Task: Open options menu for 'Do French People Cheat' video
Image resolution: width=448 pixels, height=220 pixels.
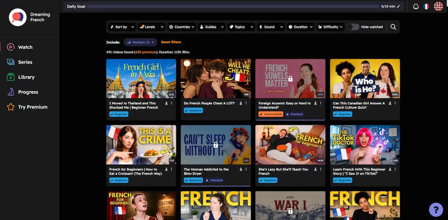Action: click(x=246, y=103)
